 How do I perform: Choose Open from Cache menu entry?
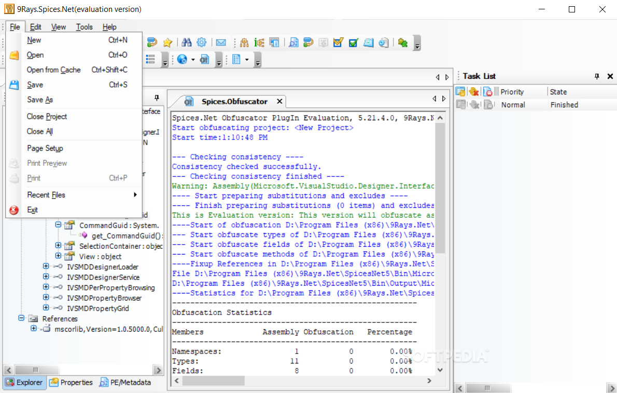[x=74, y=70]
